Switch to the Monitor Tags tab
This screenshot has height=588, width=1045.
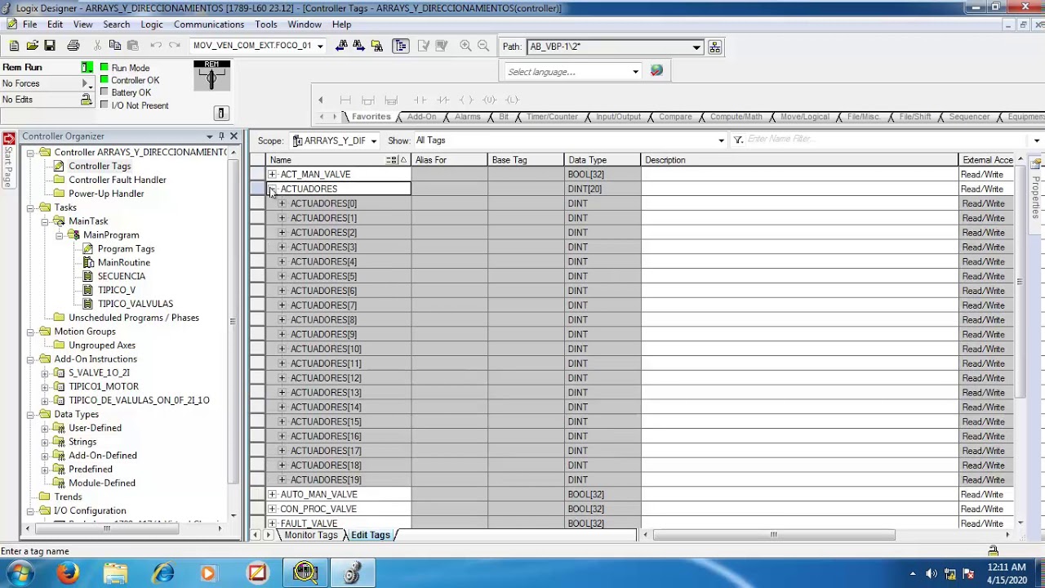310,535
